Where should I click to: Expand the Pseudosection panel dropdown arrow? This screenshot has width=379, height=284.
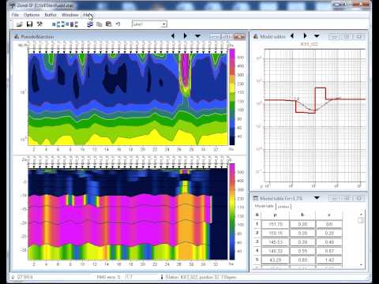click(x=197, y=36)
